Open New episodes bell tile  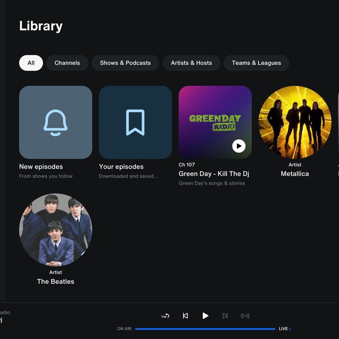56,122
